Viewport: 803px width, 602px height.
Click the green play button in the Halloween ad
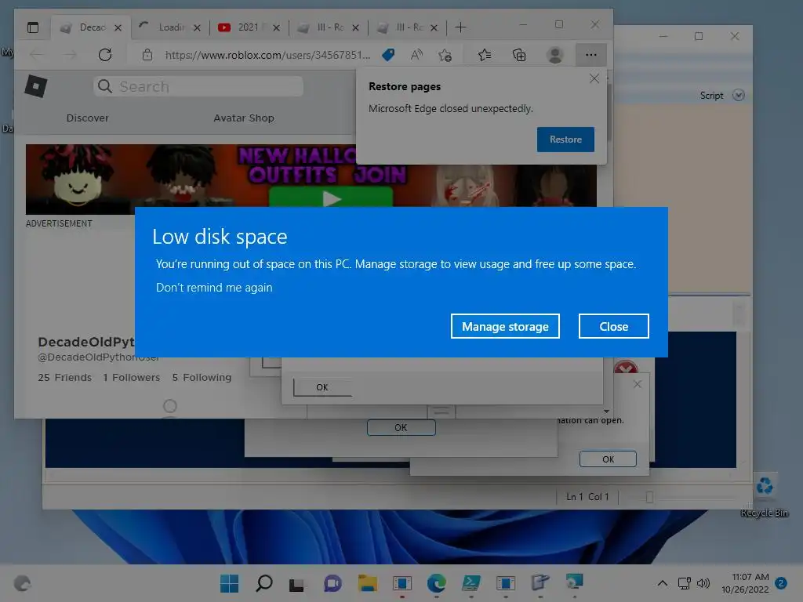[x=331, y=198]
